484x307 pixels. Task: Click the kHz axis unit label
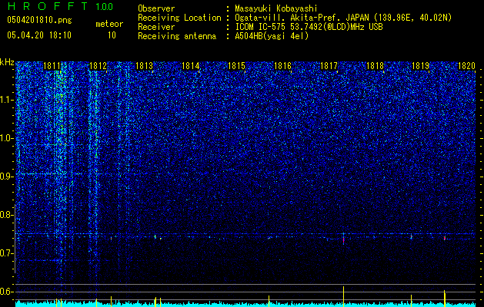tap(7, 62)
